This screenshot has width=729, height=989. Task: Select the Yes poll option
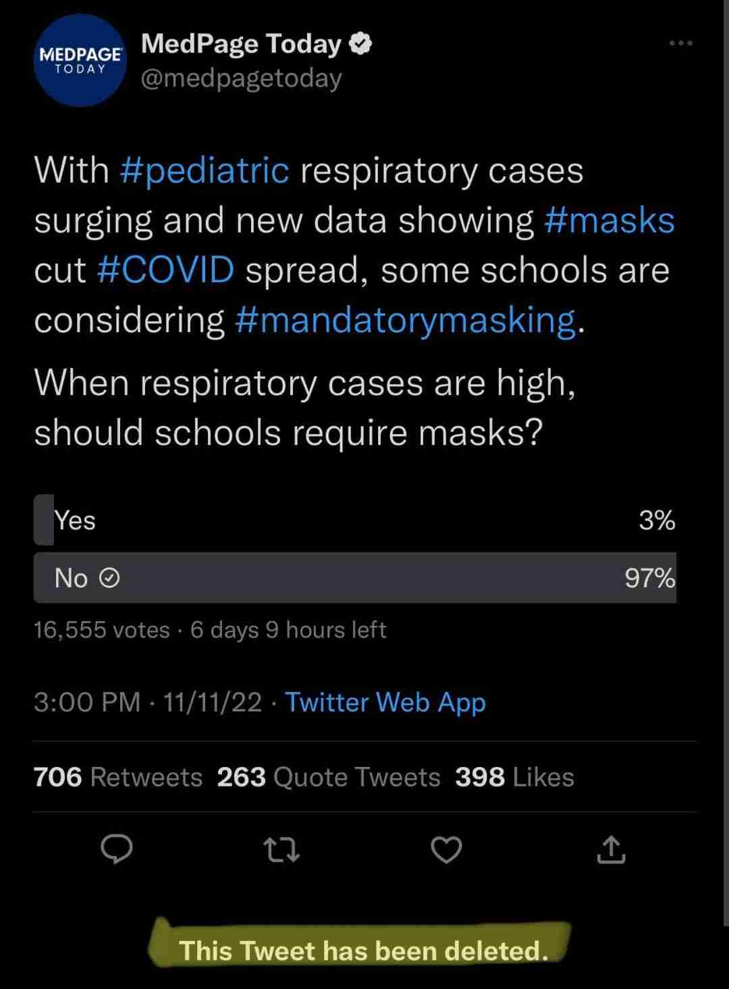355,520
